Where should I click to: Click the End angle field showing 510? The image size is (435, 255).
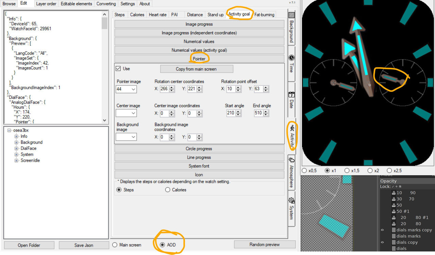(259, 113)
